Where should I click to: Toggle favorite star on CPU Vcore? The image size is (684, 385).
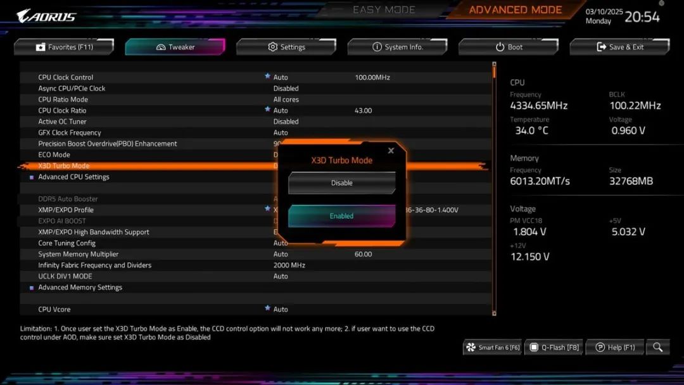(267, 308)
